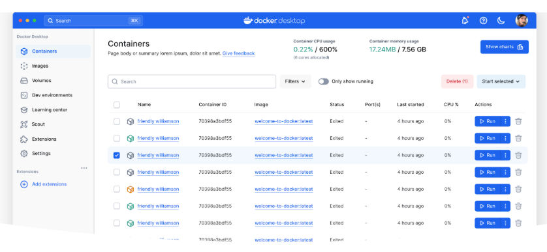Go to Volumes in the sidebar
This screenshot has height=252, width=547.
(42, 80)
